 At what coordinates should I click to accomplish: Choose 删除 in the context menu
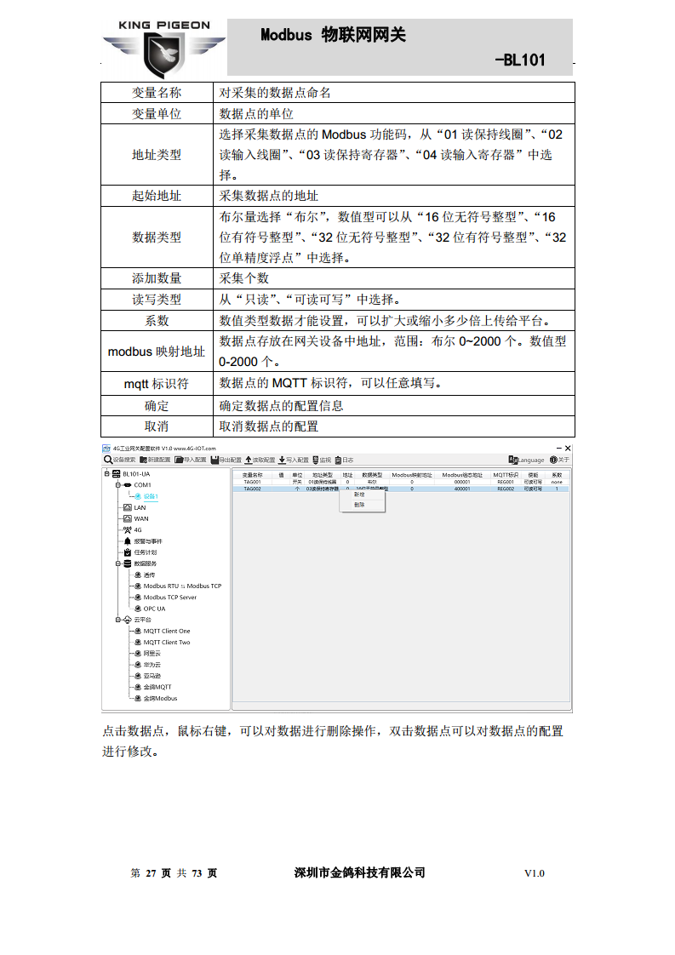point(359,505)
